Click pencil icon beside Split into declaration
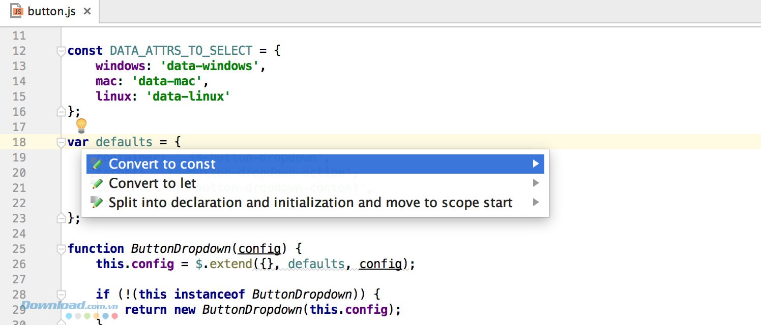The height and width of the screenshot is (325, 761). [97, 203]
